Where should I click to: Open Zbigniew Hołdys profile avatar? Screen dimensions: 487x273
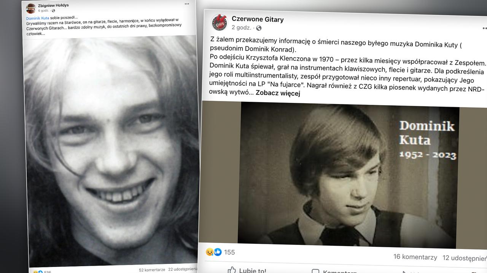[x=31, y=8]
